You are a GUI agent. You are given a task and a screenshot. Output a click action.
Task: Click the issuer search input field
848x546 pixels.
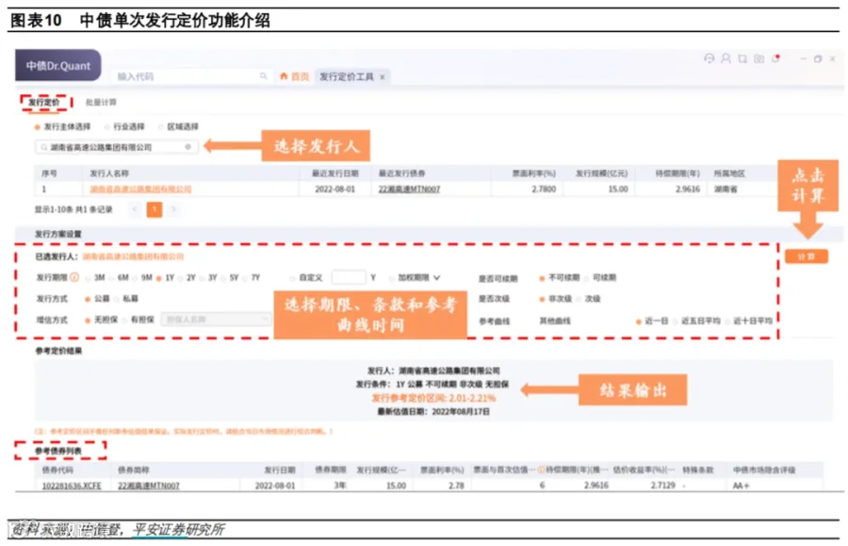click(116, 147)
